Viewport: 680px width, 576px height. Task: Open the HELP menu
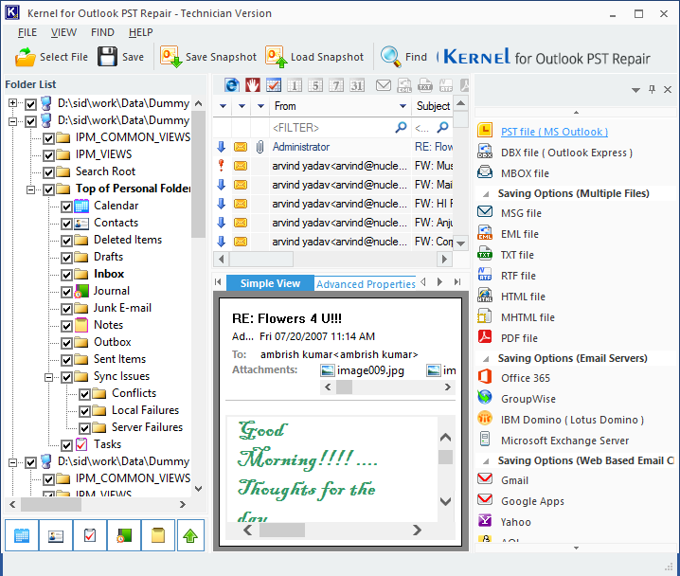coord(140,32)
